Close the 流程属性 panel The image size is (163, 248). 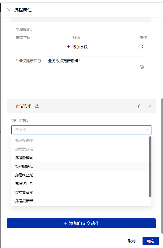click(9, 10)
